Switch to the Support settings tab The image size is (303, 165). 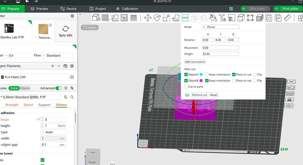44,105
